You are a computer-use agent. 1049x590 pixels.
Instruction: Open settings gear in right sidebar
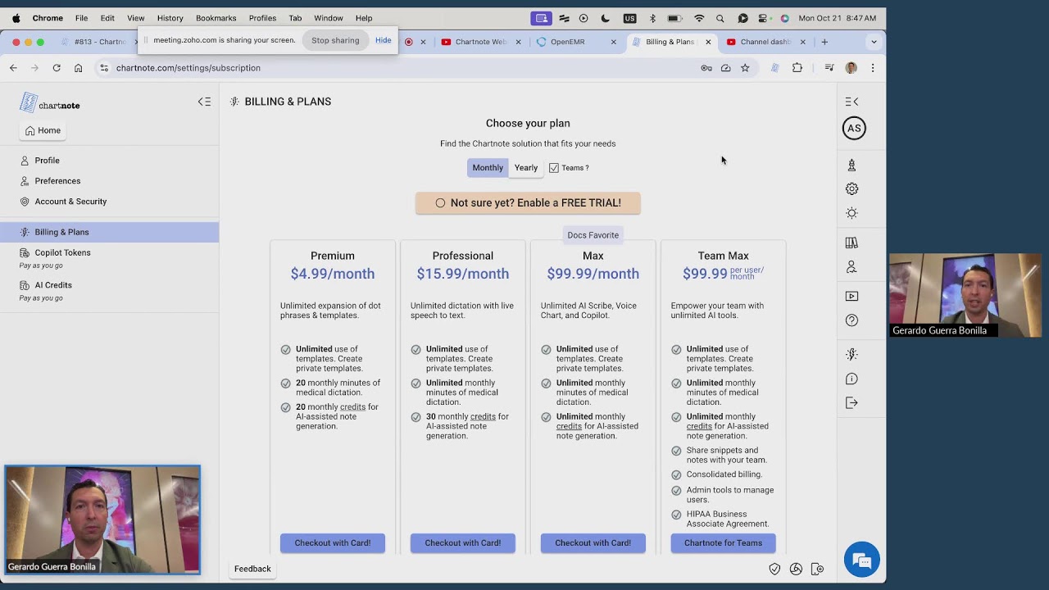(x=851, y=188)
